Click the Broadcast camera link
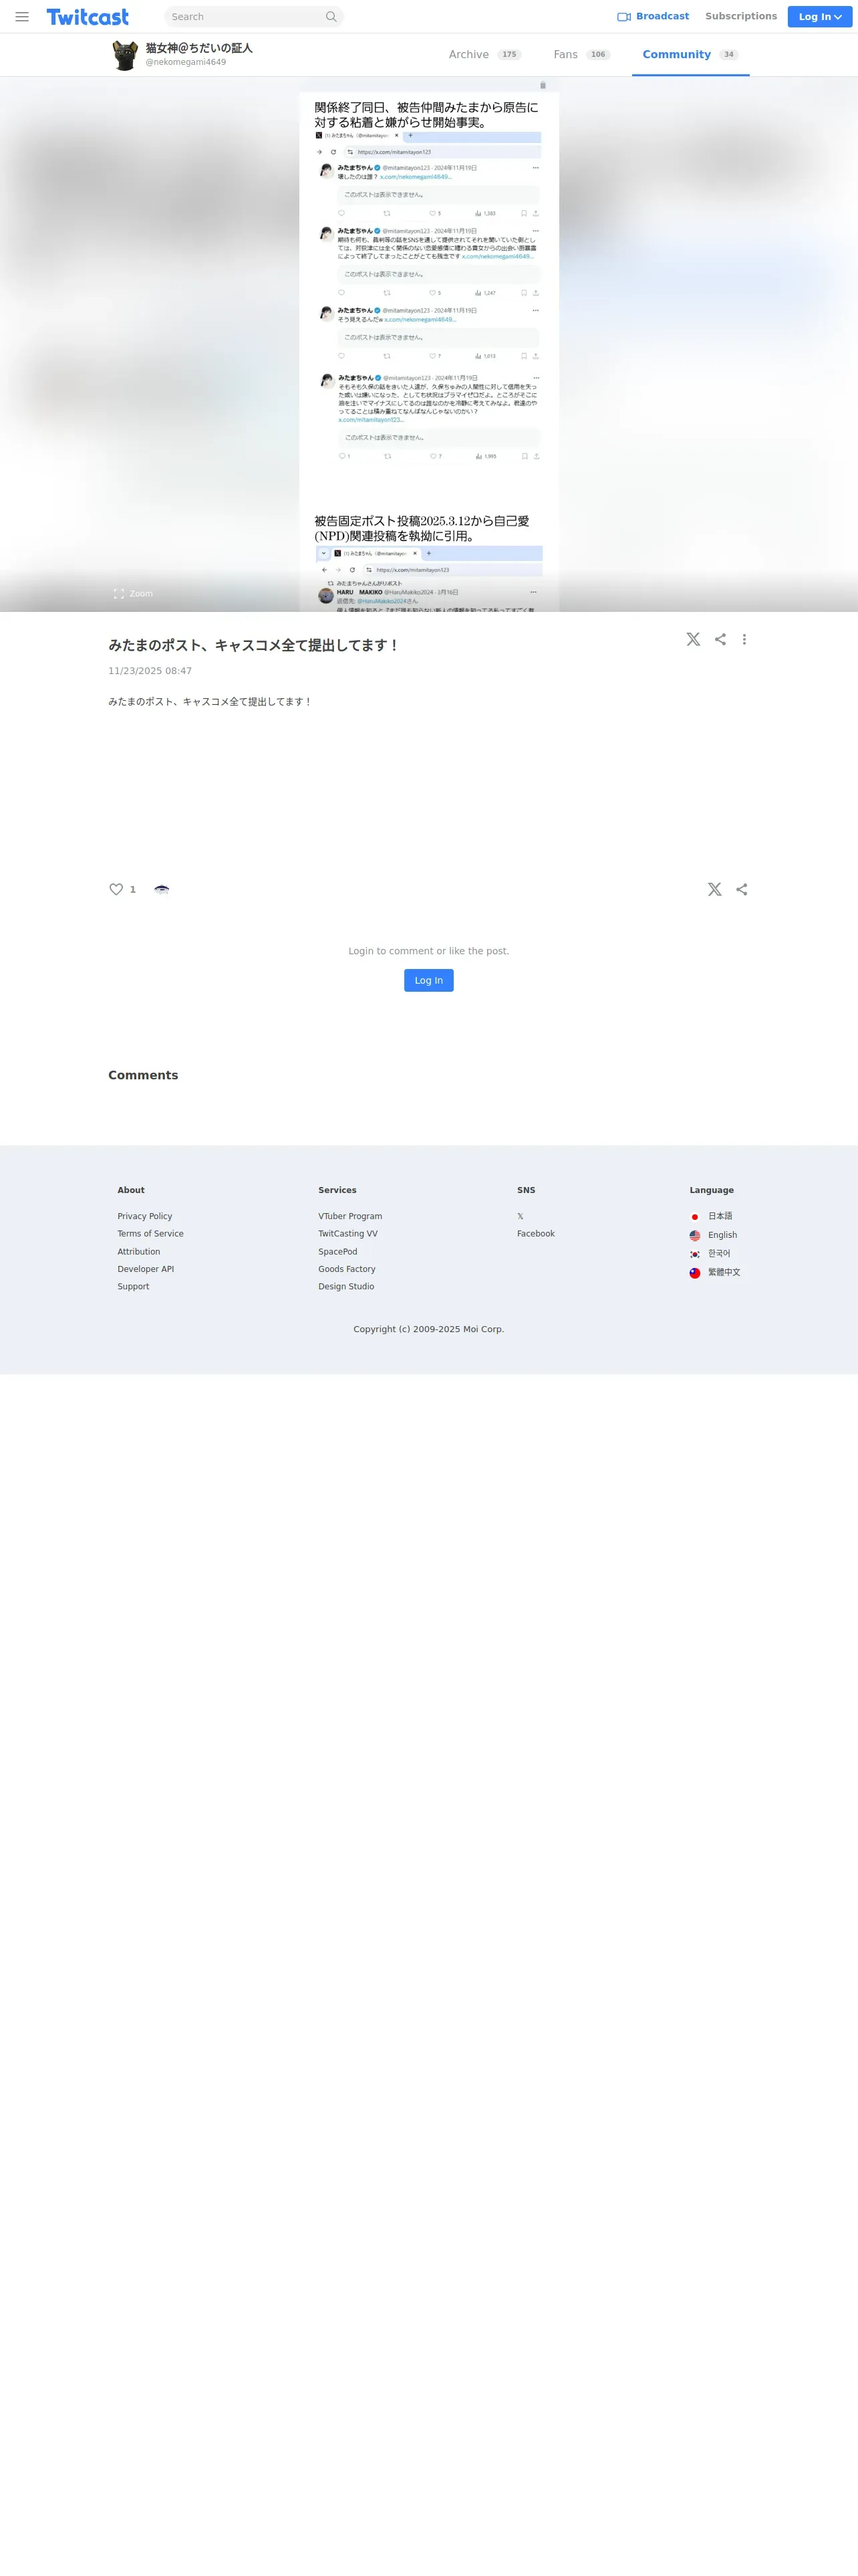The image size is (858, 2576). pyautogui.click(x=654, y=16)
